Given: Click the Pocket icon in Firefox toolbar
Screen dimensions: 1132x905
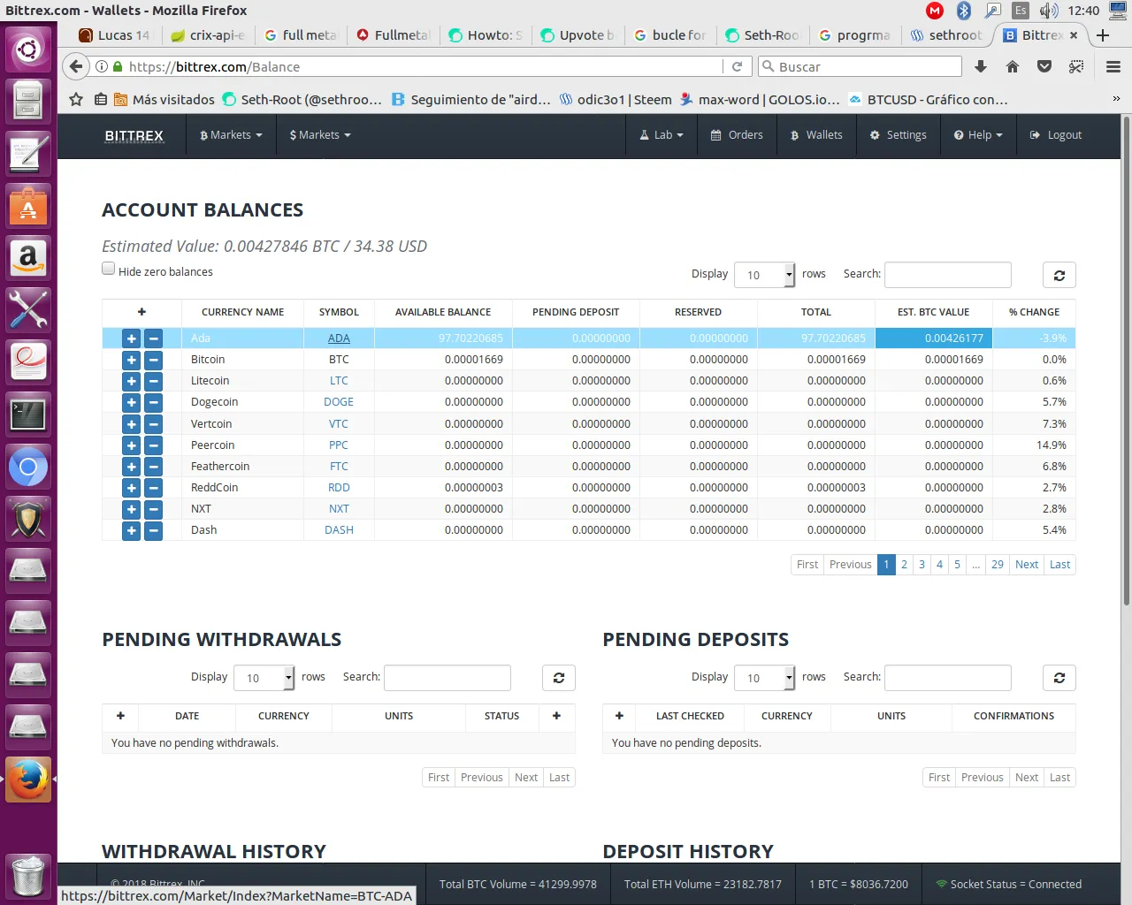Looking at the screenshot, I should tap(1044, 66).
